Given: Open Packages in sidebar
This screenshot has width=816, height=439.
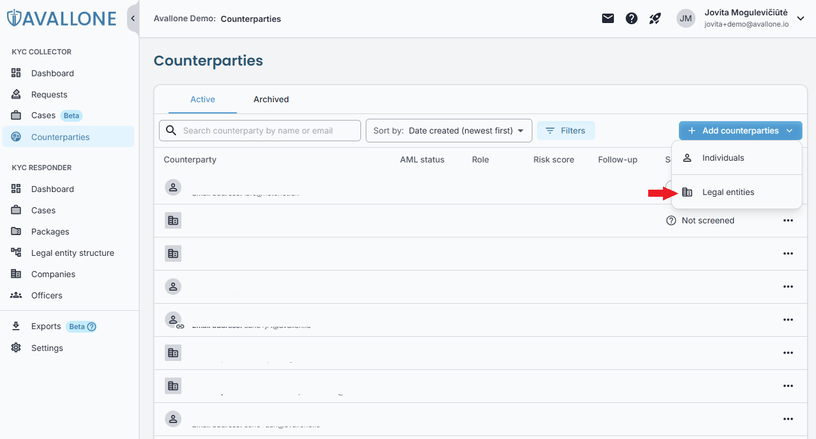Looking at the screenshot, I should [50, 232].
